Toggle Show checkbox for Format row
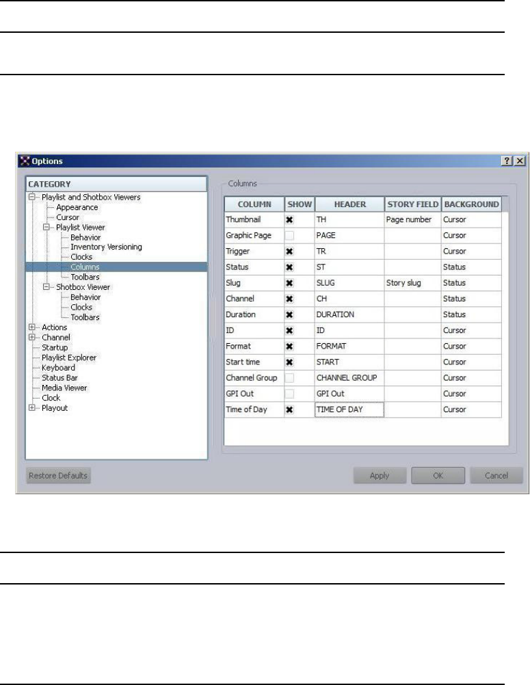This screenshot has height=685, width=530. click(289, 347)
